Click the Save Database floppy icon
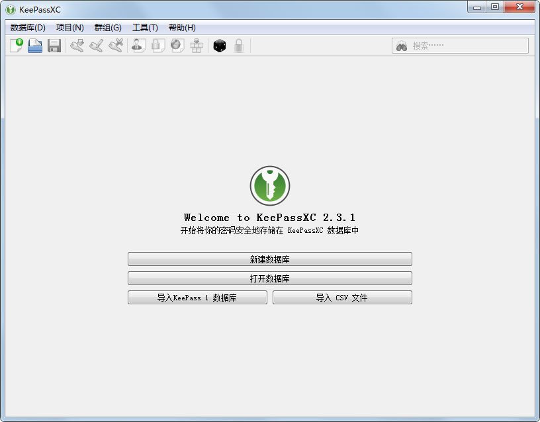Image resolution: width=540 pixels, height=422 pixels. (54, 46)
